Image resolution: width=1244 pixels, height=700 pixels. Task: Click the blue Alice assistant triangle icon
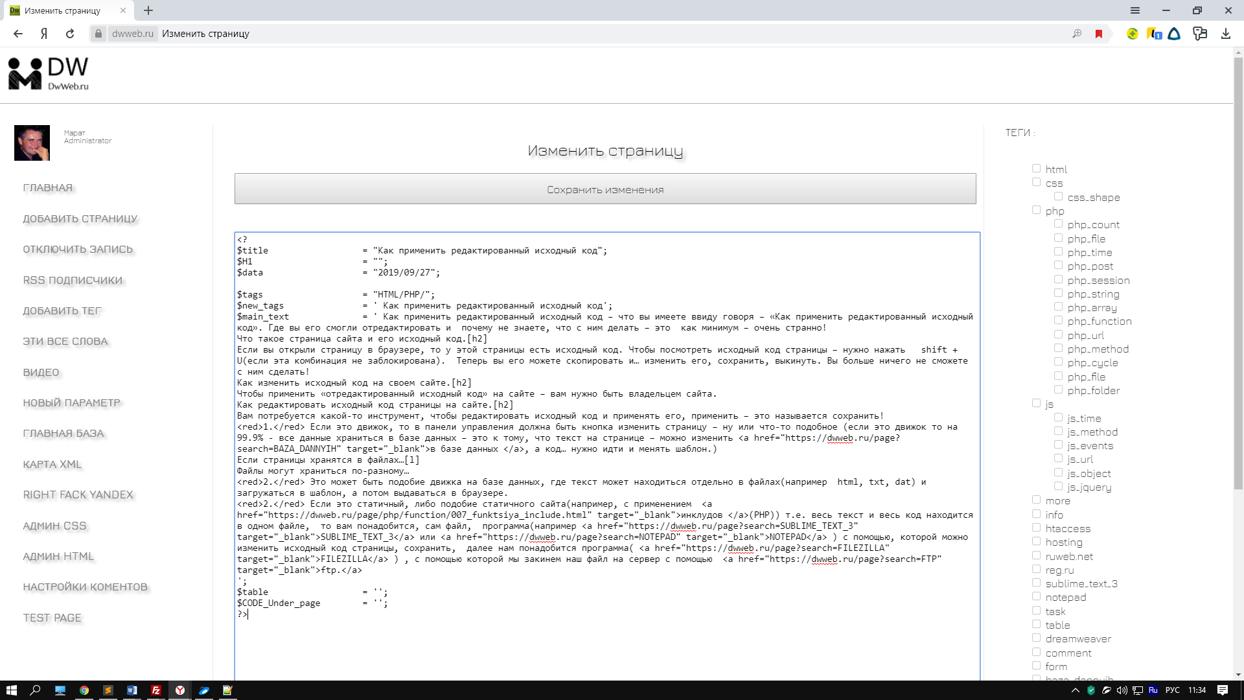coord(1174,34)
